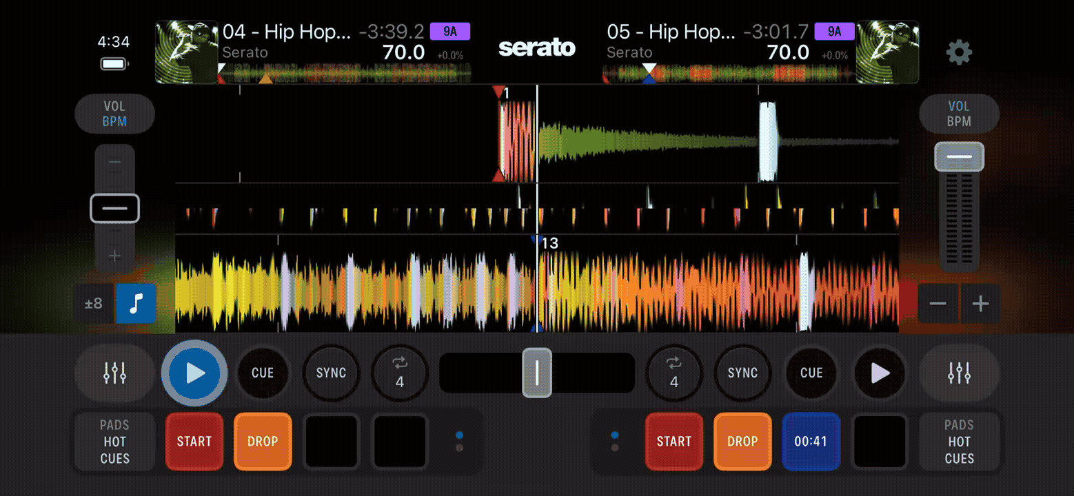Click the right deck volume fader handle
Viewport: 1074px width, 496px height.
pyautogui.click(x=959, y=157)
